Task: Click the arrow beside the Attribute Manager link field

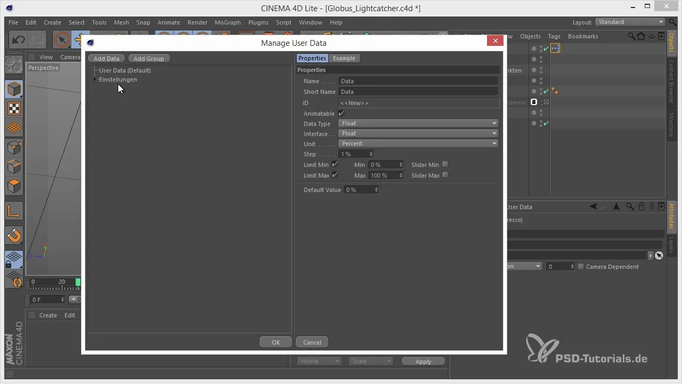Action: tap(650, 255)
